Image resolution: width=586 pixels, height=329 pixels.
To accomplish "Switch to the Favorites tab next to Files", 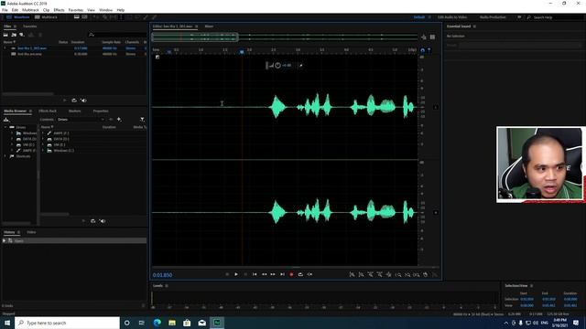I will (30, 27).
